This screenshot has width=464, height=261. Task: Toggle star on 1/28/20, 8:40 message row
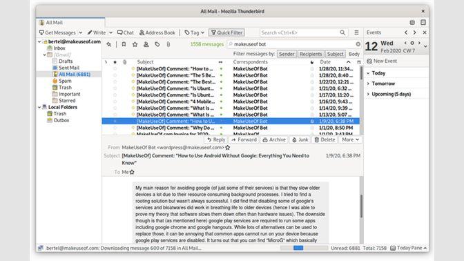pos(115,75)
